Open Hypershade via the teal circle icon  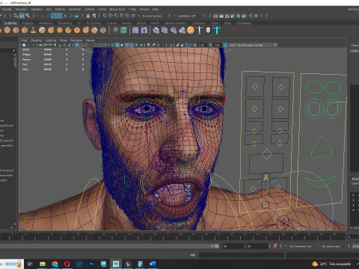pyautogui.click(x=239, y=16)
